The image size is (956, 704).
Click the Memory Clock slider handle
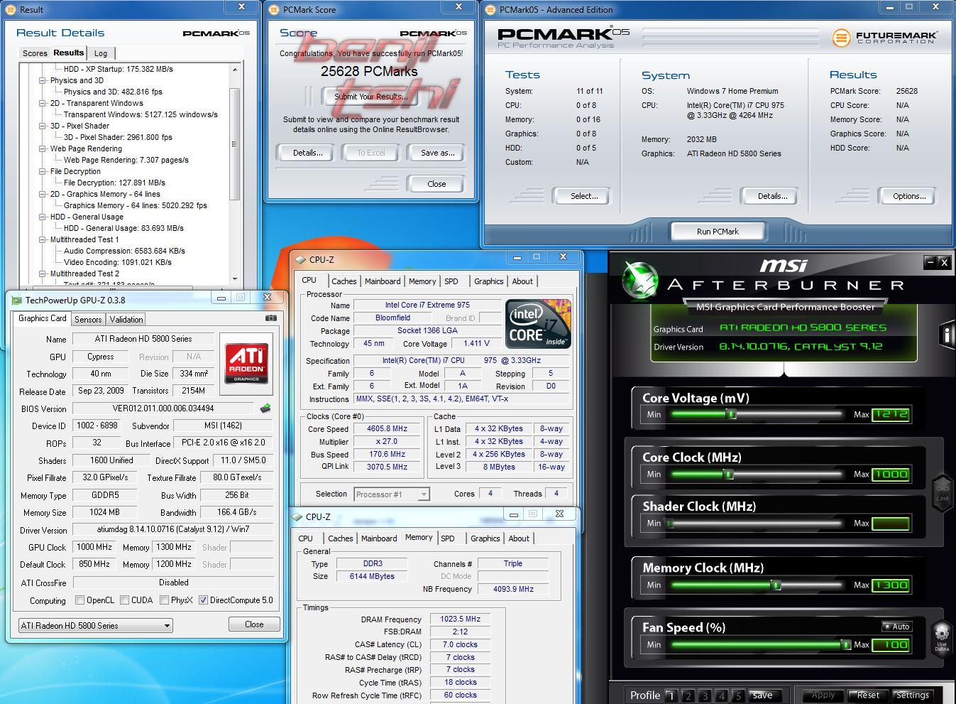[776, 585]
